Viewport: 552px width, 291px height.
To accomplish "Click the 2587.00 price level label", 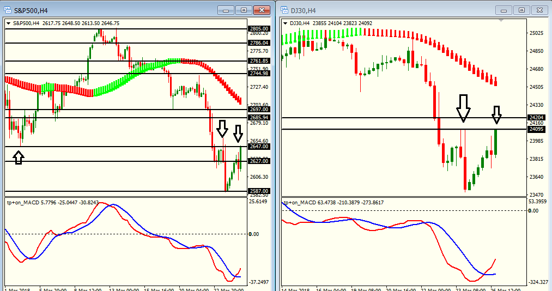I will (x=259, y=191).
